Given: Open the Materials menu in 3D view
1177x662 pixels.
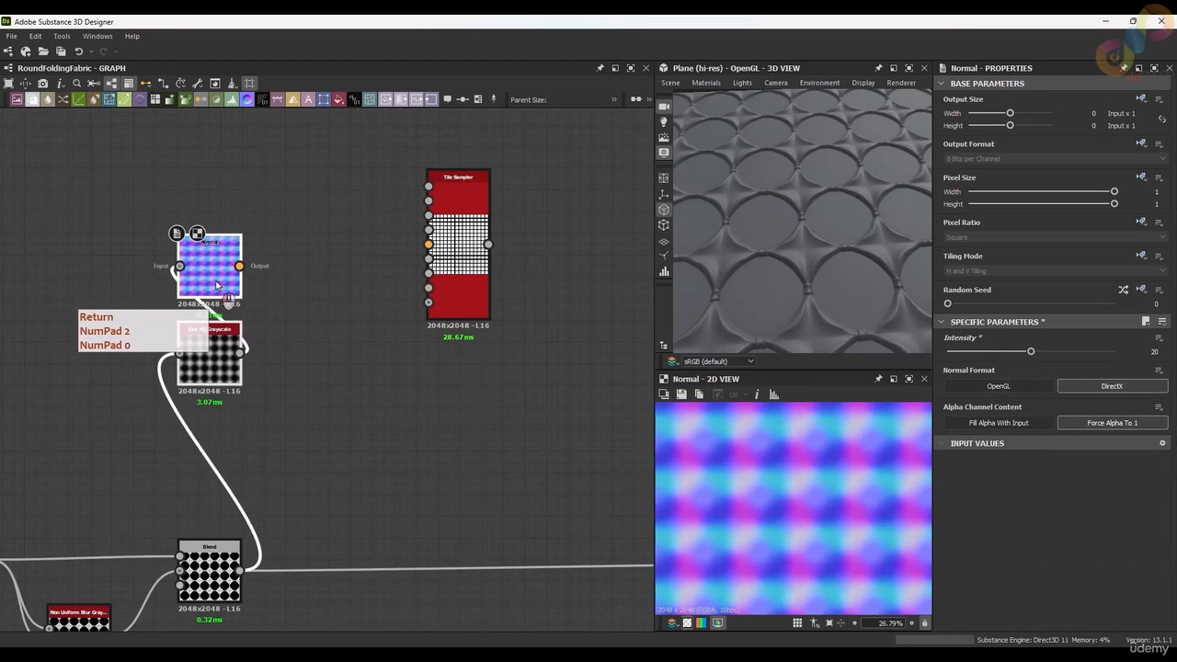Looking at the screenshot, I should tap(706, 83).
